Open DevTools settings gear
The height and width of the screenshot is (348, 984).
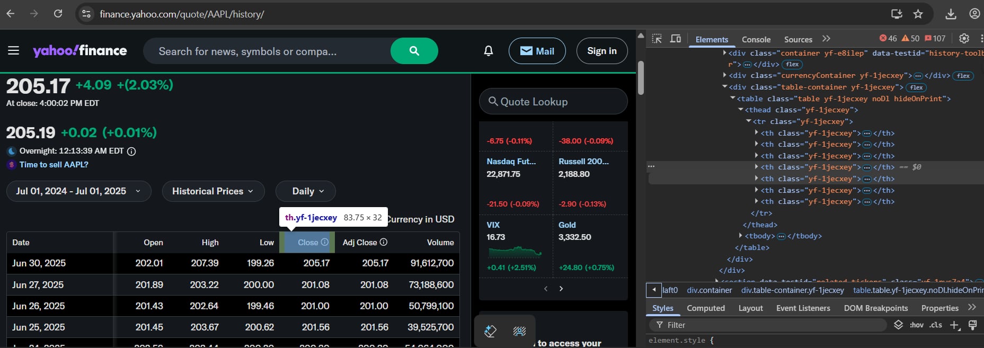[x=964, y=39]
